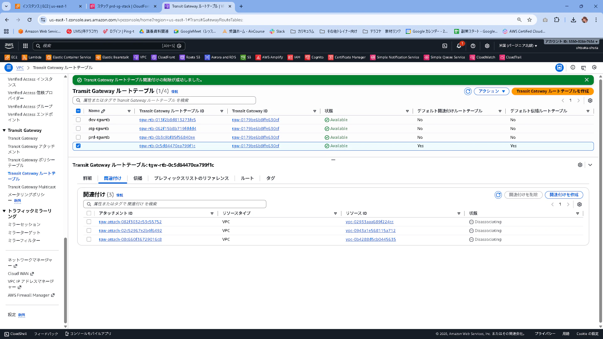Open browser extensions puzzle icon
Screen dimensions: 603x339
[x=557, y=20]
